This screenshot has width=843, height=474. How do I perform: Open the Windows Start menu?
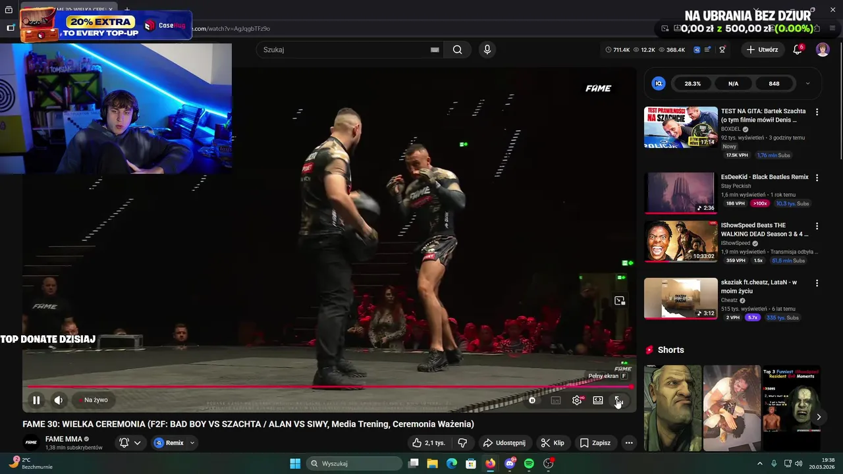pos(295,463)
